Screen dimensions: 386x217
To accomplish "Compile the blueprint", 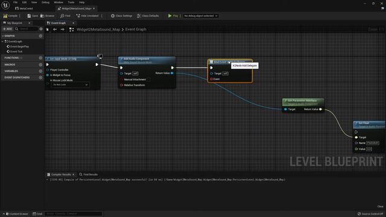I will click(10, 16).
